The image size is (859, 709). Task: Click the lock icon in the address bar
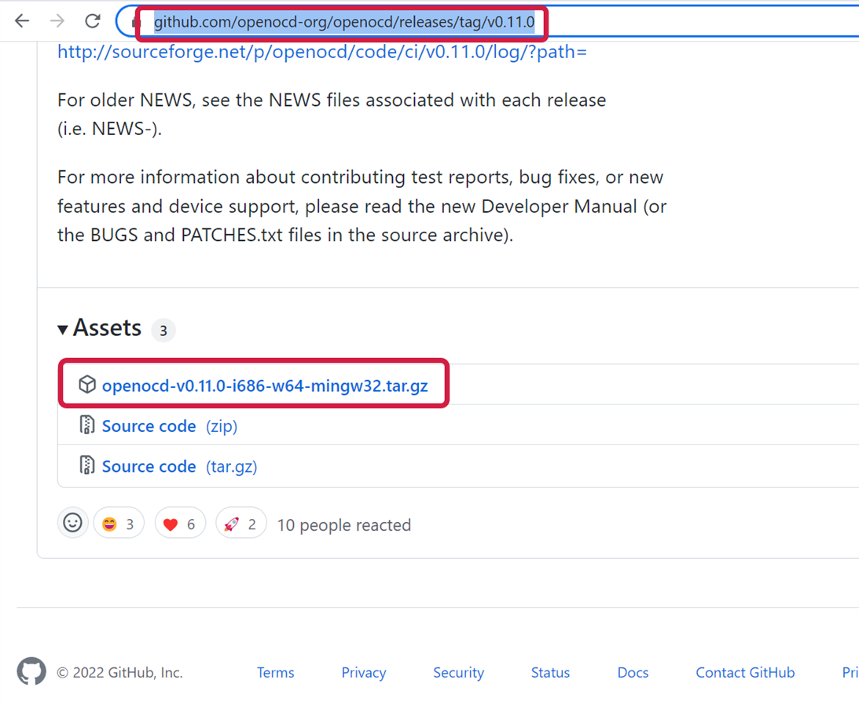pyautogui.click(x=134, y=22)
